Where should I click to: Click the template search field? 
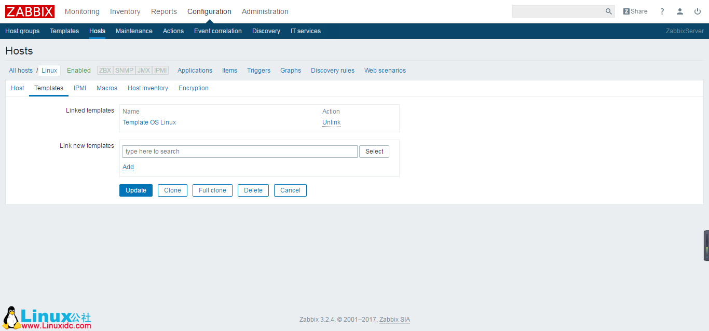(239, 151)
